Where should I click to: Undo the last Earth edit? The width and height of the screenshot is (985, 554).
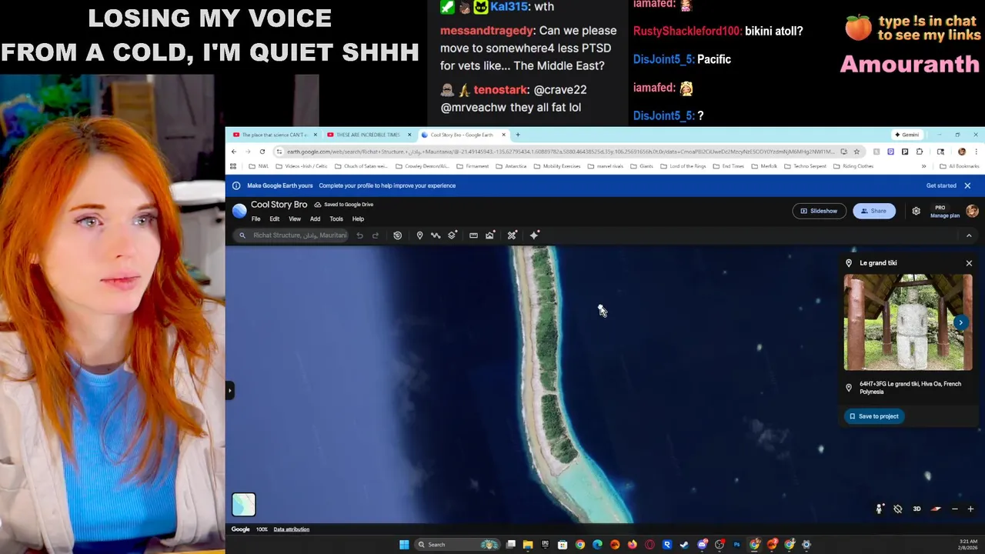pos(359,235)
